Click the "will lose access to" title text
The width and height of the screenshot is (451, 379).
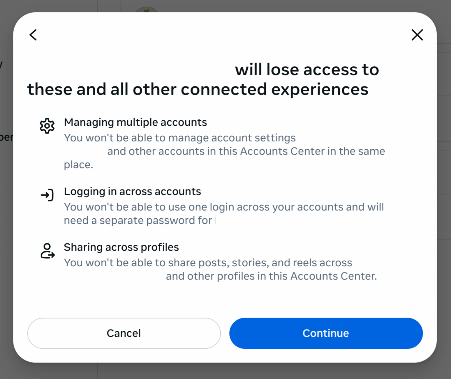click(307, 70)
